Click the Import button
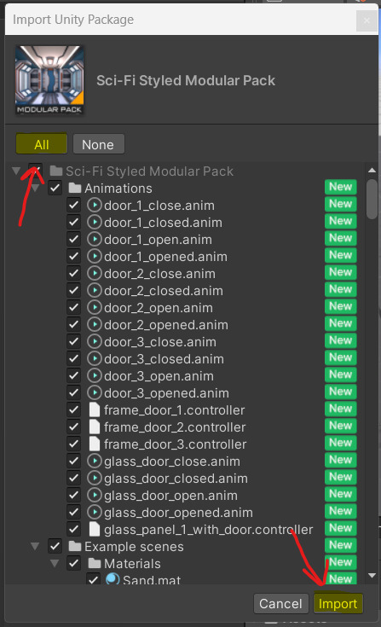 (338, 603)
